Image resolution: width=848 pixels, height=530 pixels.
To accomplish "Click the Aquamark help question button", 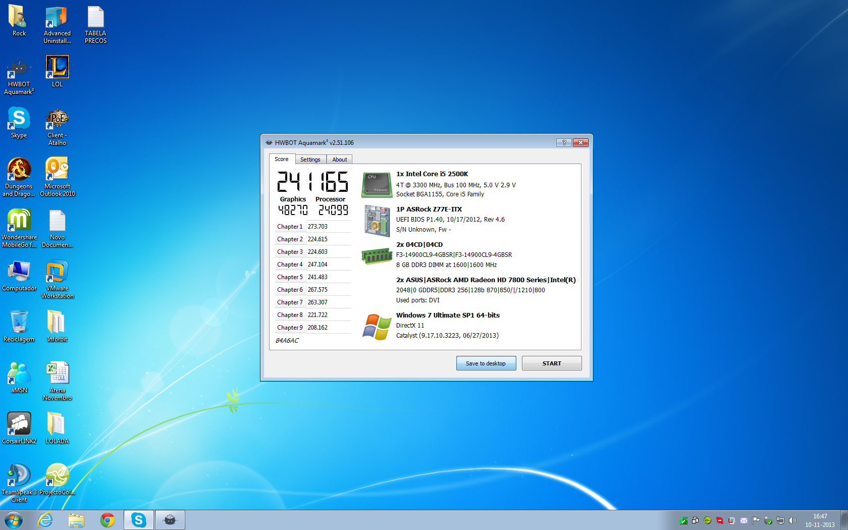I will pos(564,142).
